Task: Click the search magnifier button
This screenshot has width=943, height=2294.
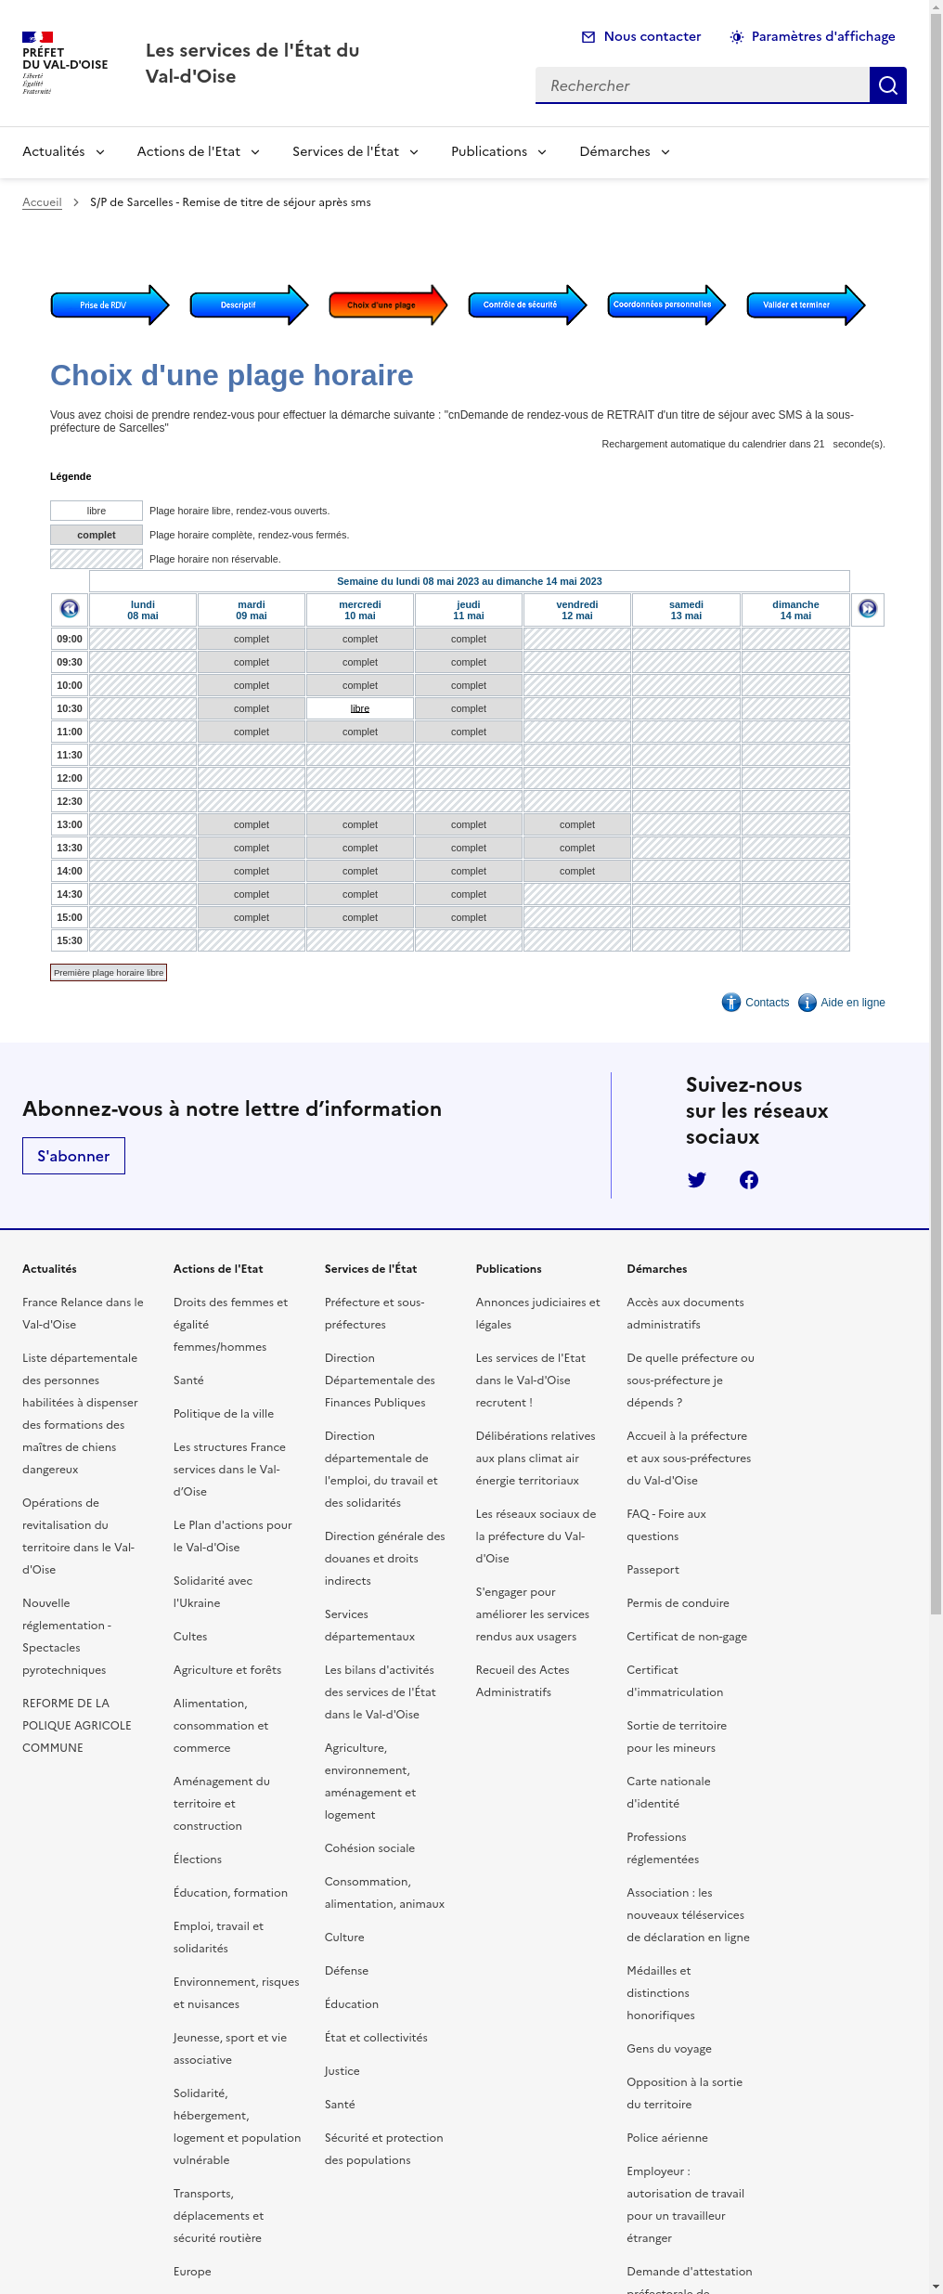Action: [888, 85]
